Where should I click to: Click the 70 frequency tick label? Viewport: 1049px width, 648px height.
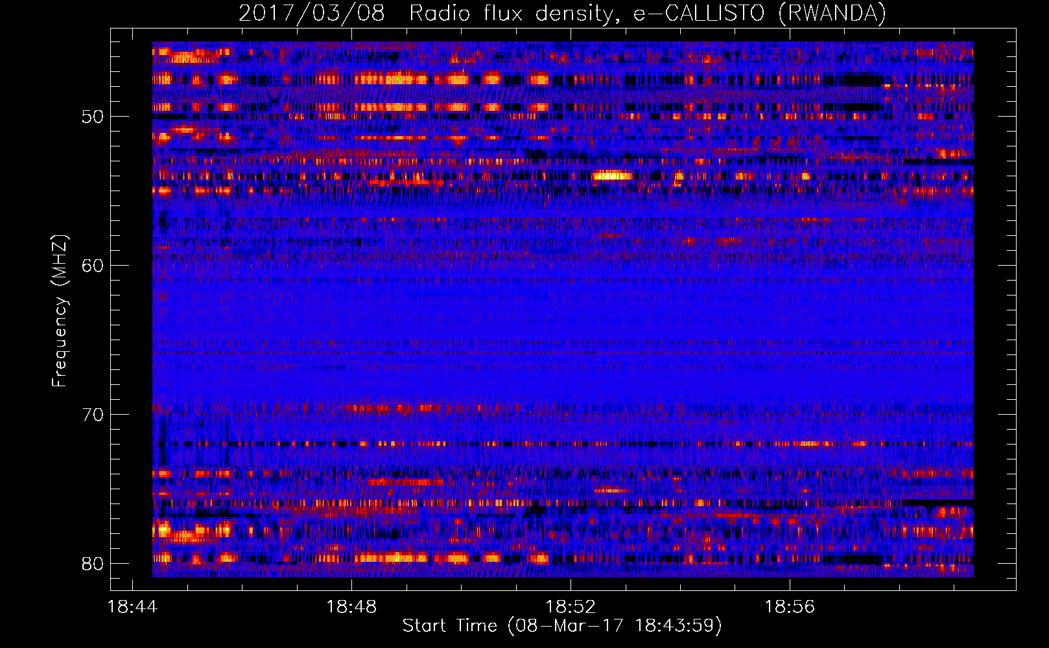pos(93,415)
